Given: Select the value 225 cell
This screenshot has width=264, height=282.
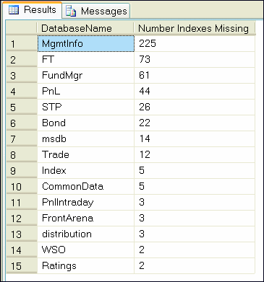Looking at the screenshot, I should (195, 43).
